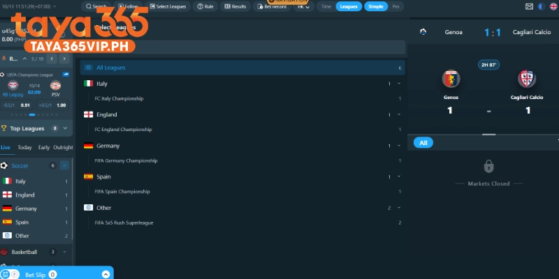Click the All Leagues globe icon
559x279 pixels.
[x=89, y=67]
